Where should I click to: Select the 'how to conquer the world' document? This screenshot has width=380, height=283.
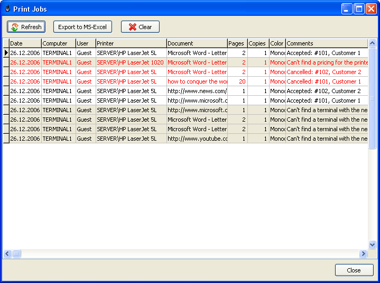197,81
